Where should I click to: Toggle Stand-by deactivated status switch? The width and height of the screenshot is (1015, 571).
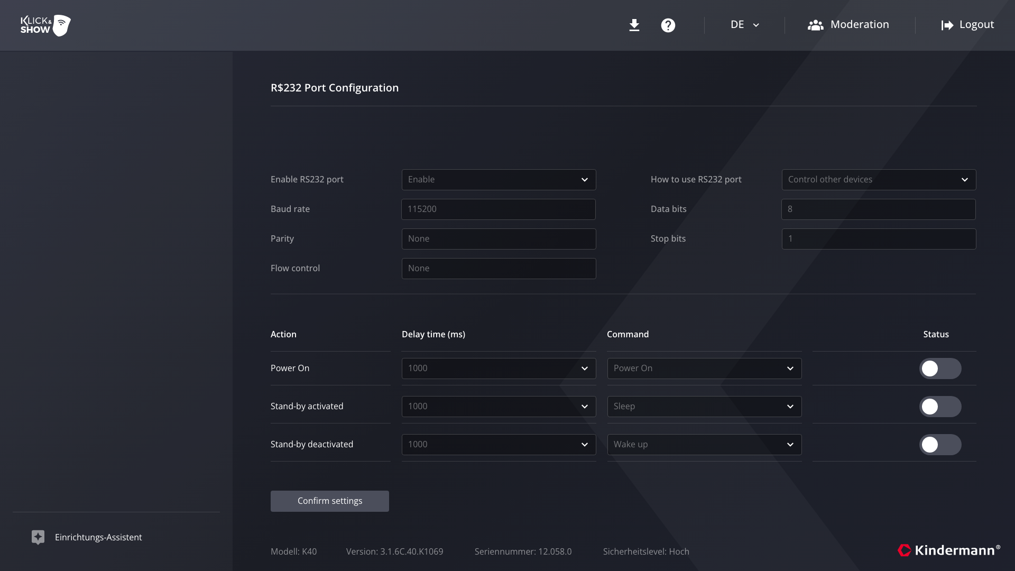coord(940,445)
